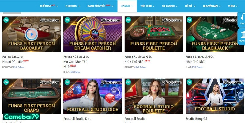Click the play icon on Baccarat thumbnail
This screenshot has width=245, height=123.
coord(32,34)
